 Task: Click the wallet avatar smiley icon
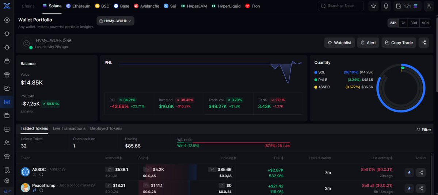pyautogui.click(x=27, y=43)
